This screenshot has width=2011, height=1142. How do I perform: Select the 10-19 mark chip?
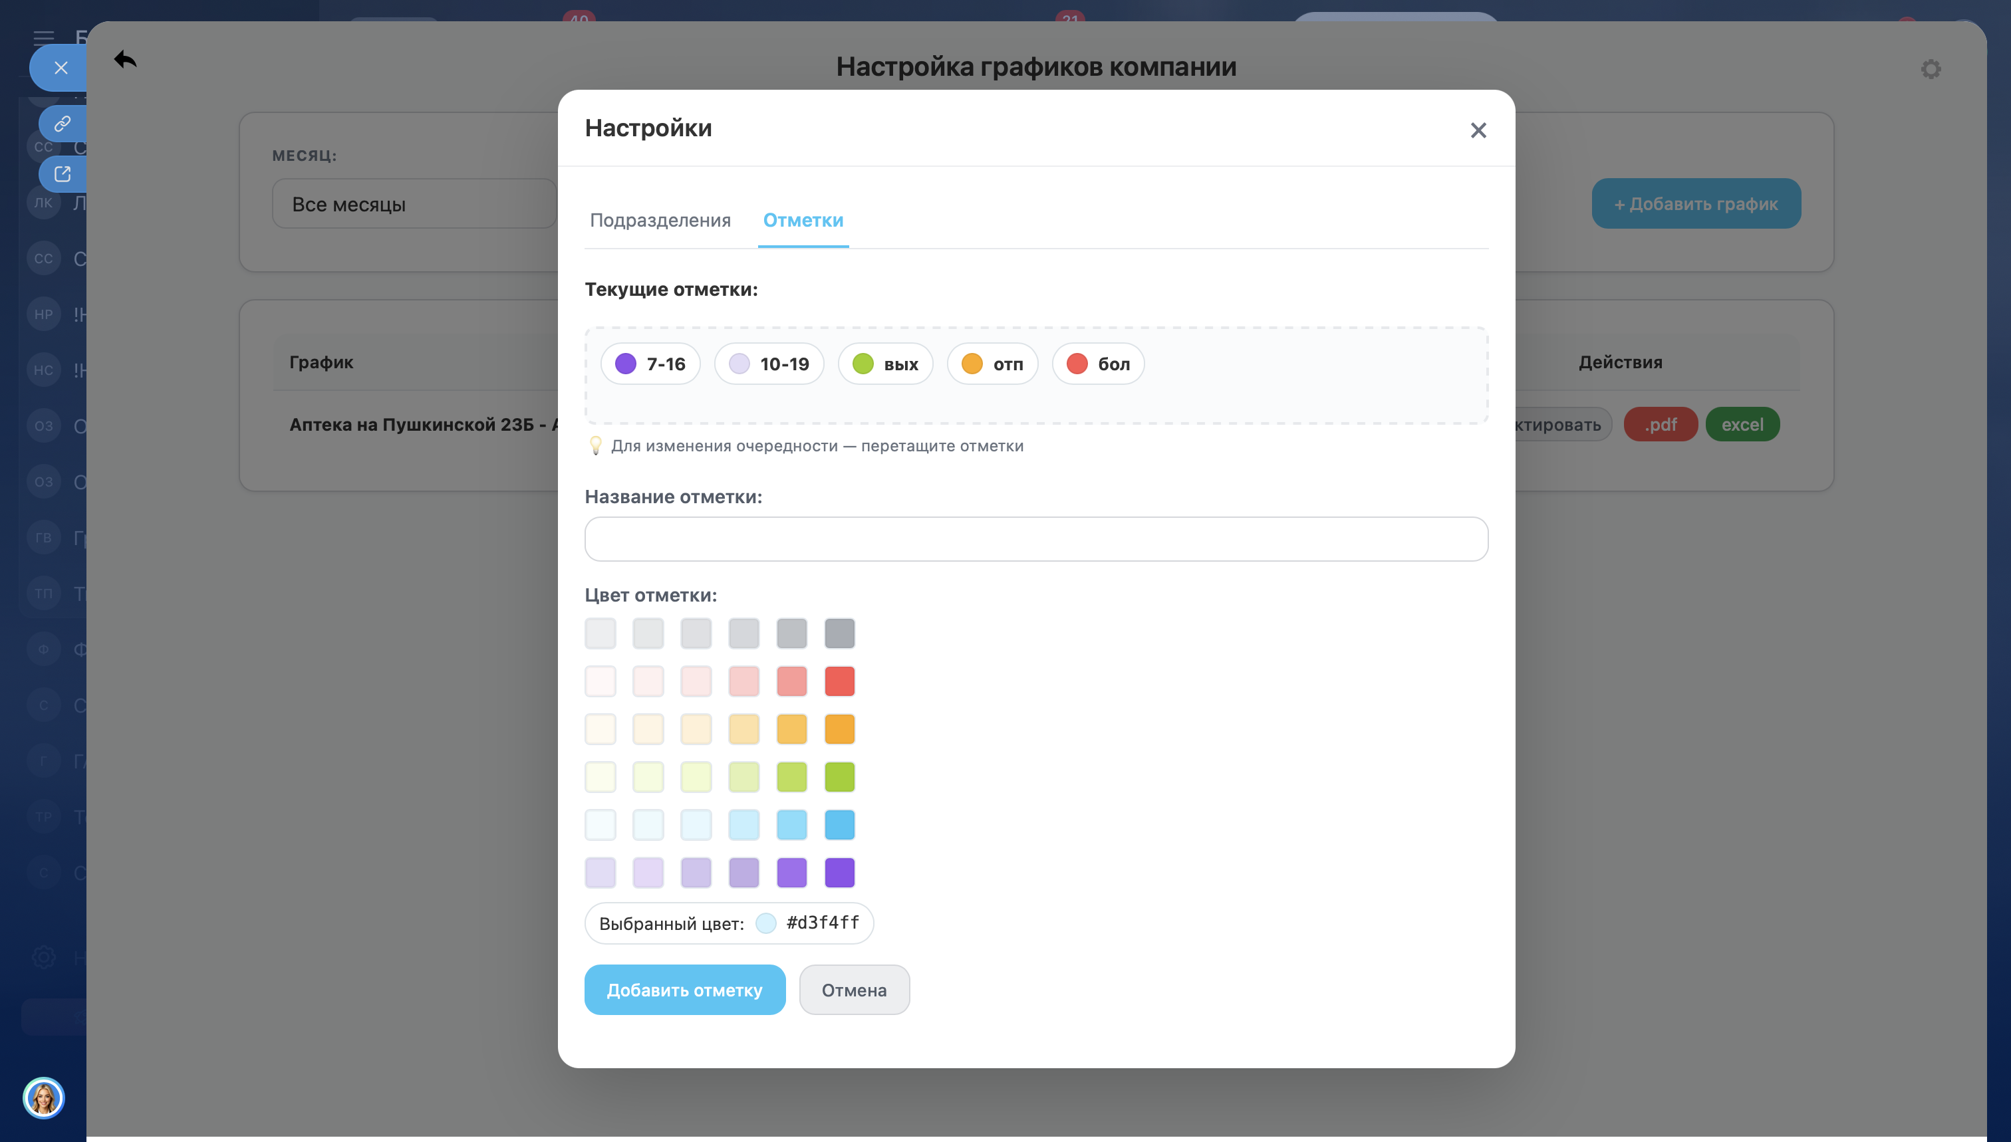(769, 364)
